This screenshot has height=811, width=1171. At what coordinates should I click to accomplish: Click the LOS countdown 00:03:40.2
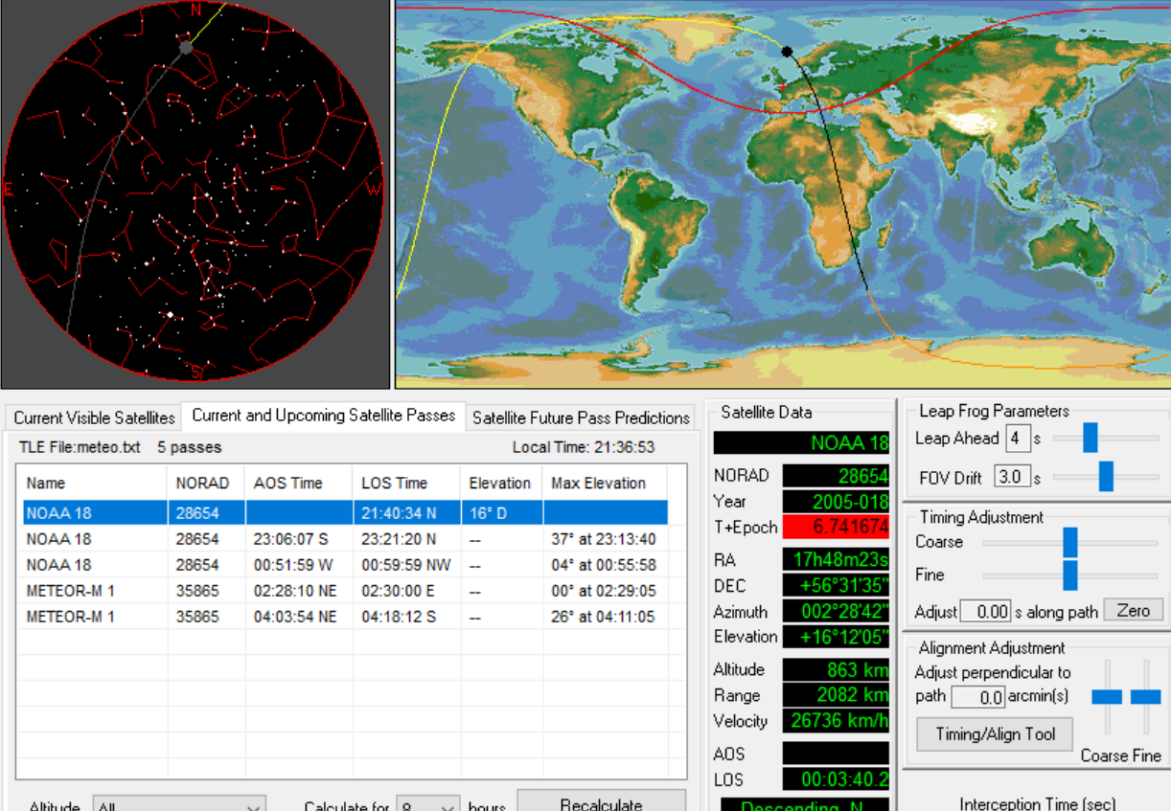(x=837, y=779)
